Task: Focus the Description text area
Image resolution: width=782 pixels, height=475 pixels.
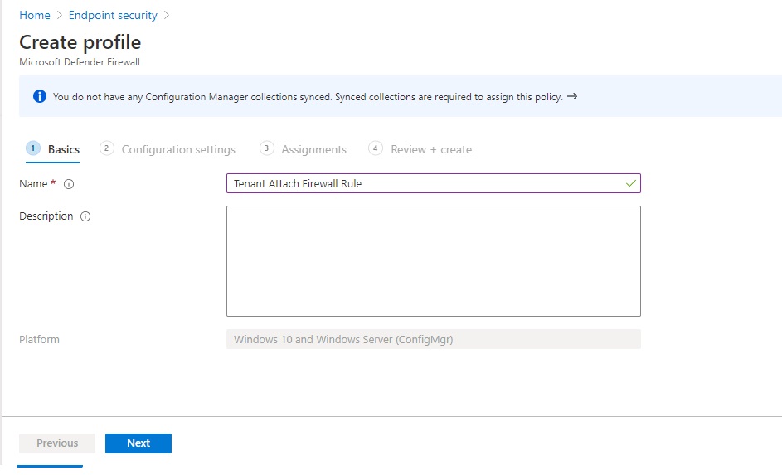Action: pyautogui.click(x=433, y=260)
